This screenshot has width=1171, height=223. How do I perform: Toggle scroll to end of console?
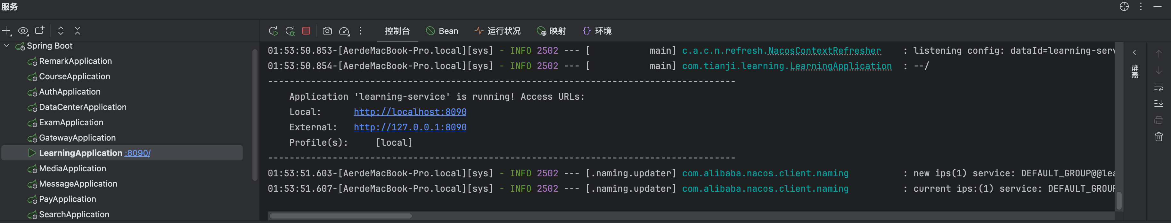coord(1159,104)
